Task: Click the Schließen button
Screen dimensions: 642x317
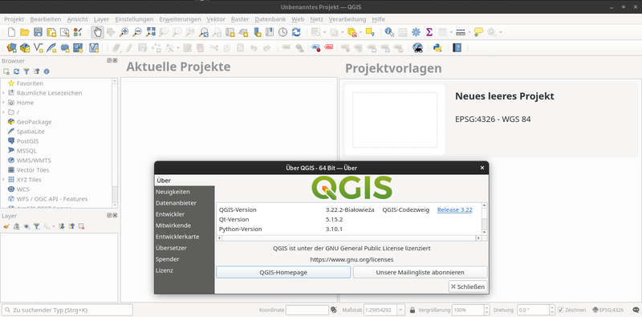Action: 468,287
